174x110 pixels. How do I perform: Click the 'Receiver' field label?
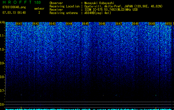(x=56, y=10)
